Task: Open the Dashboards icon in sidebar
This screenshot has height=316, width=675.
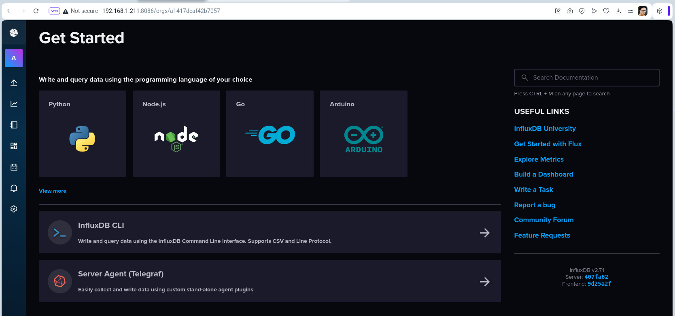Action: tap(14, 146)
